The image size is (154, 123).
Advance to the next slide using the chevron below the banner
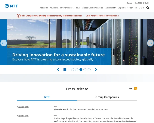point(96,70)
